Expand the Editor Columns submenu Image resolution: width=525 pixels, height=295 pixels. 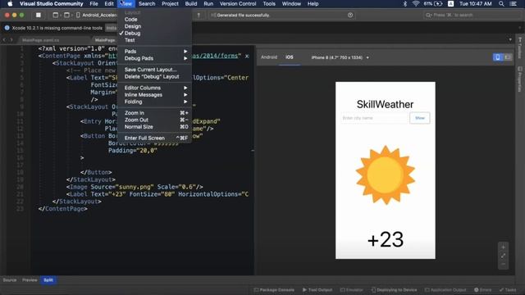coord(155,88)
